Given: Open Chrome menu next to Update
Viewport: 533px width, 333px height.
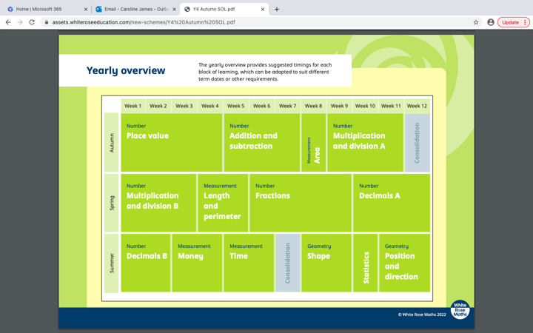Looking at the screenshot, I should pyautogui.click(x=525, y=22).
